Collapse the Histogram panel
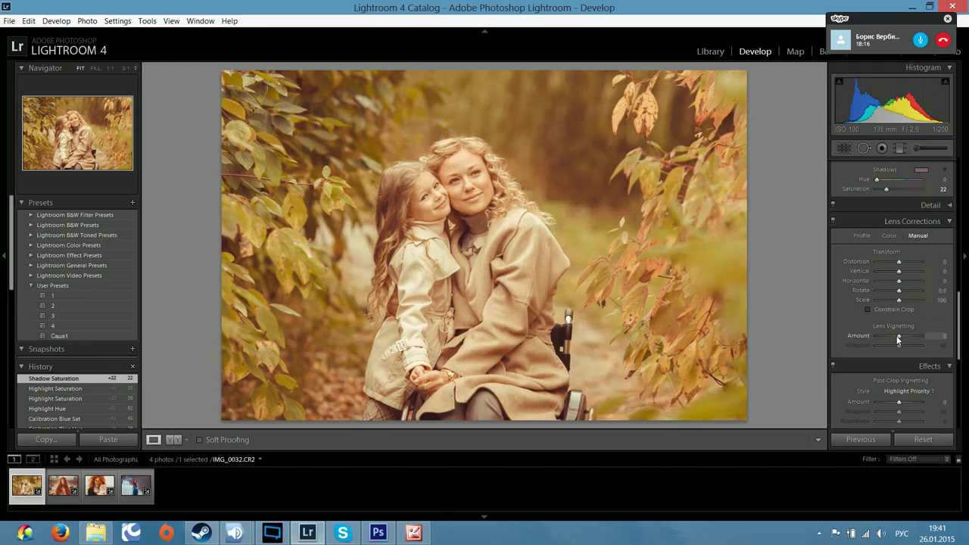This screenshot has width=969, height=545. (949, 67)
